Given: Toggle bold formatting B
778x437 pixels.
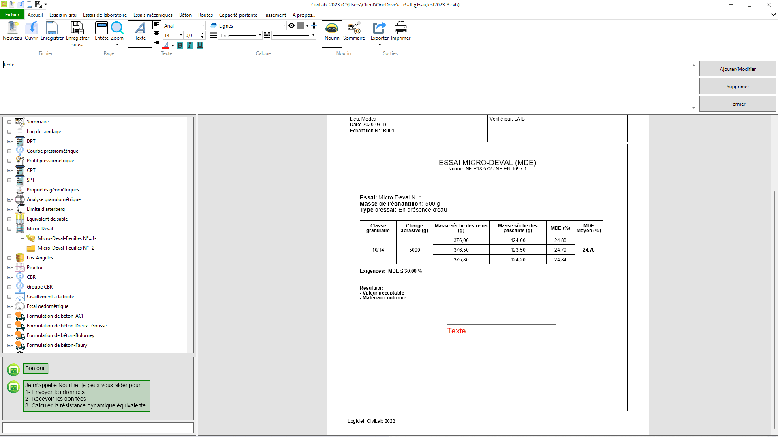Looking at the screenshot, I should pyautogui.click(x=180, y=45).
